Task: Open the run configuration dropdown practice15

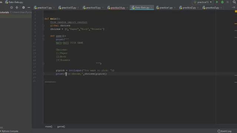Action: 203,2
